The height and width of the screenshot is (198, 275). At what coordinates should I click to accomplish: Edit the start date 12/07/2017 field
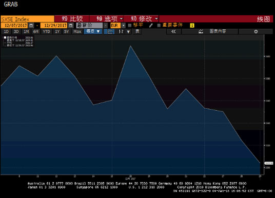pos(14,26)
